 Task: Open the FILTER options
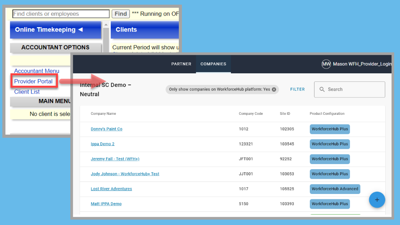click(x=297, y=89)
